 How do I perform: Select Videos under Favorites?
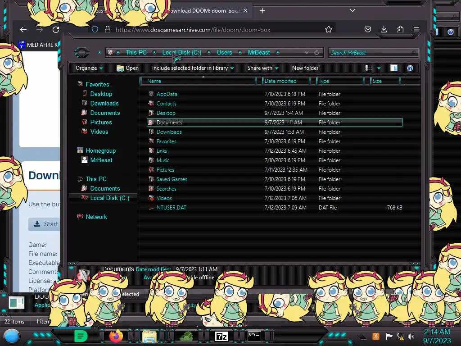point(99,132)
